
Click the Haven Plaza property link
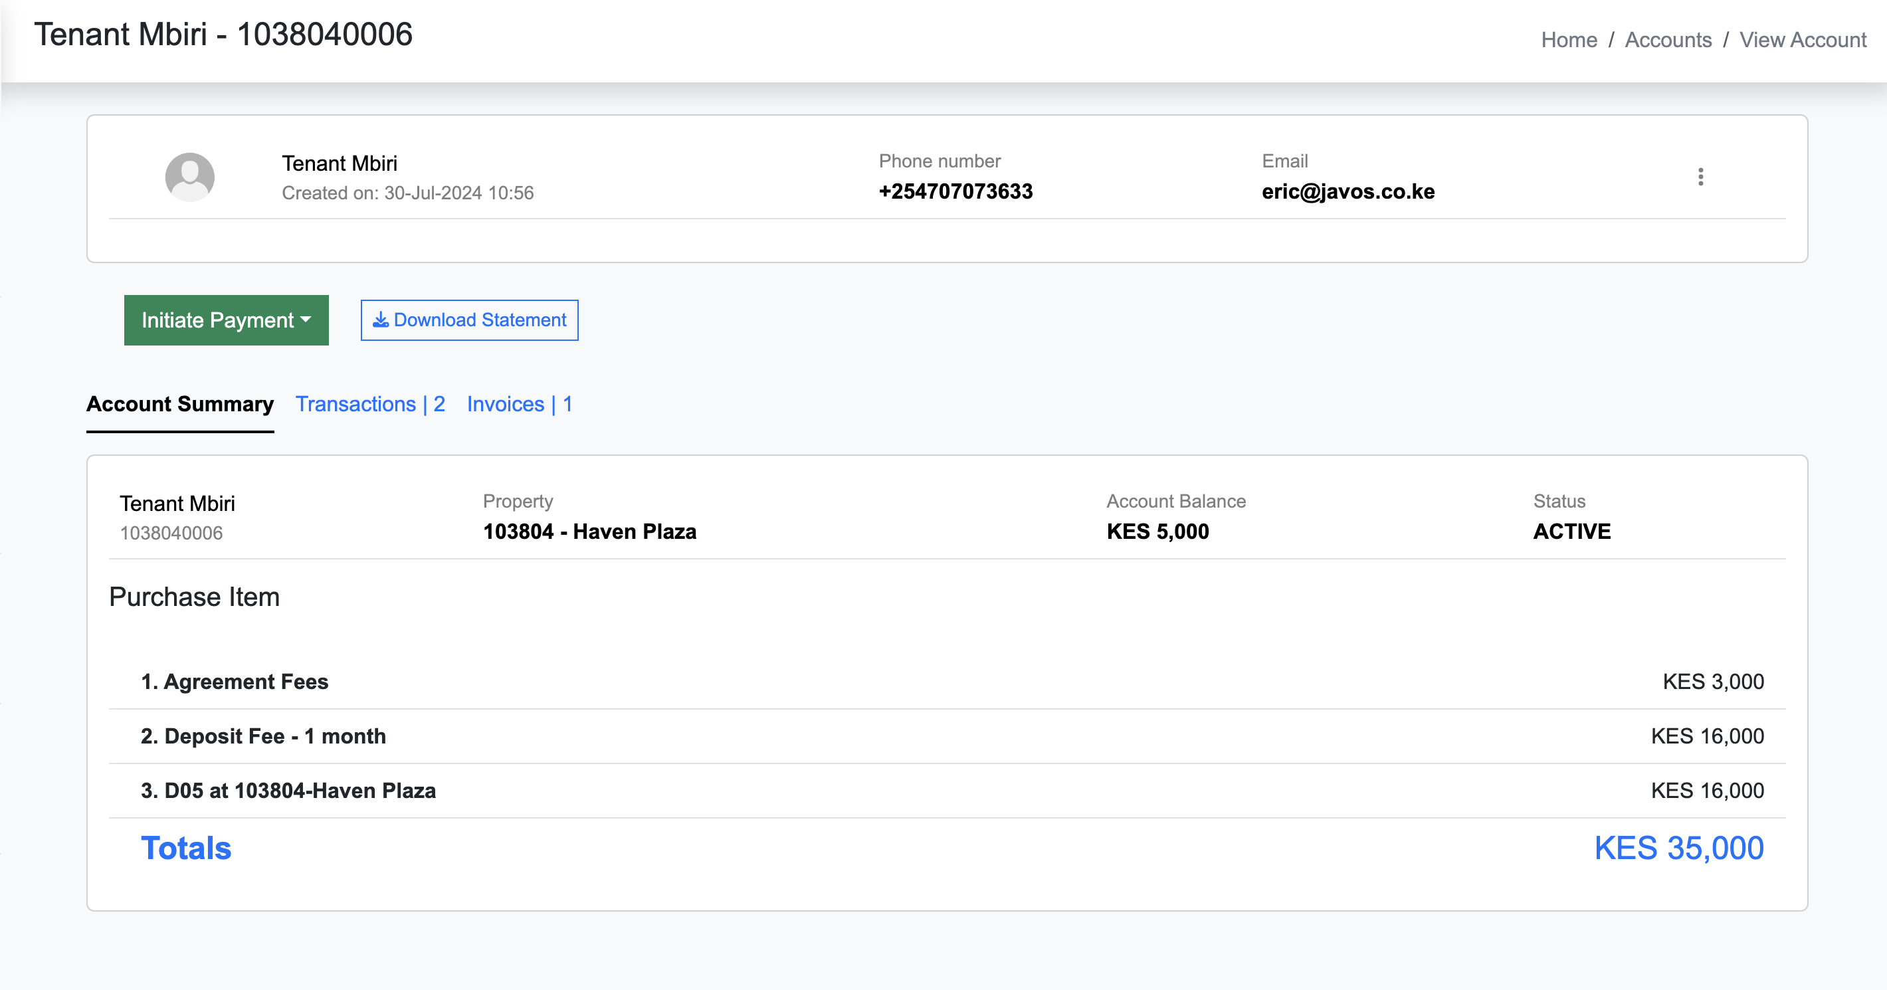click(591, 532)
